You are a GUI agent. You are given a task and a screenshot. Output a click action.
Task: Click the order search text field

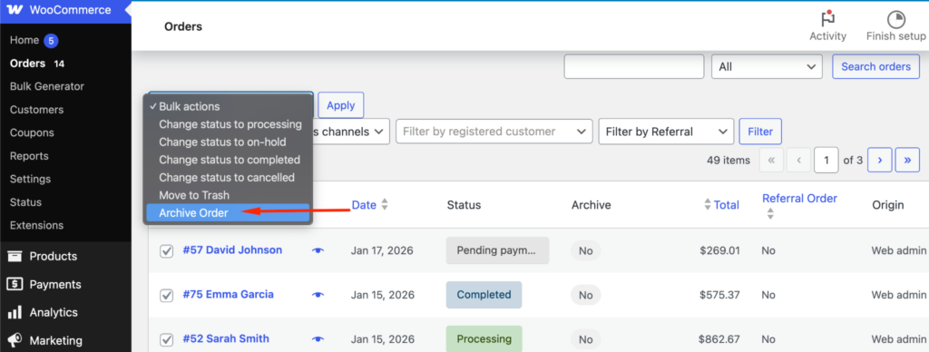pos(634,67)
